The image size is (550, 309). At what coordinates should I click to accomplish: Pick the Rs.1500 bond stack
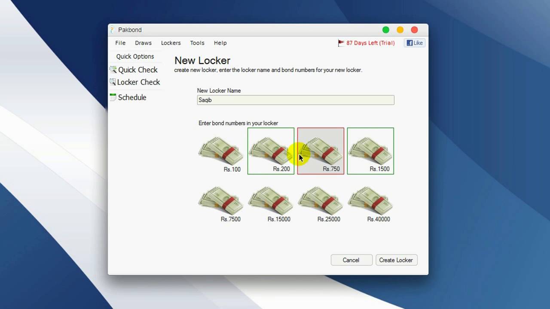tap(370, 151)
